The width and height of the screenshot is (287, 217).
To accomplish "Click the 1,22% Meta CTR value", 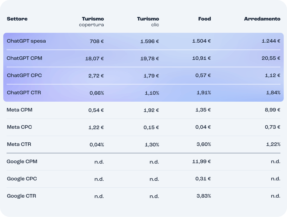I will coord(273,144).
